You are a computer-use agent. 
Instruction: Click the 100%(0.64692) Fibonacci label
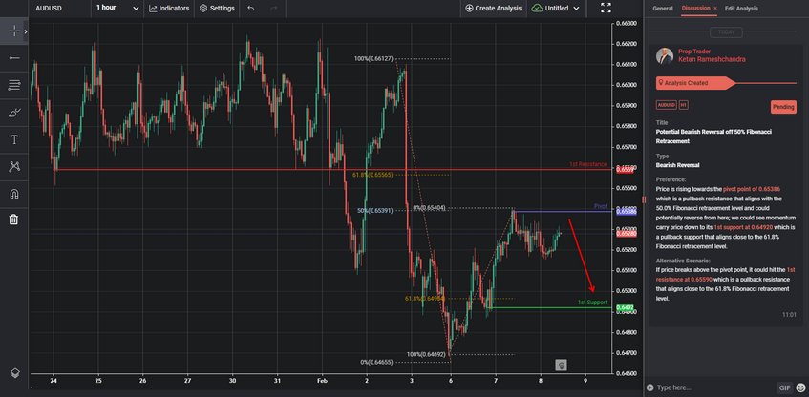428,354
